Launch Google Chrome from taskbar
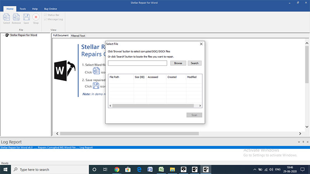 pos(117,169)
